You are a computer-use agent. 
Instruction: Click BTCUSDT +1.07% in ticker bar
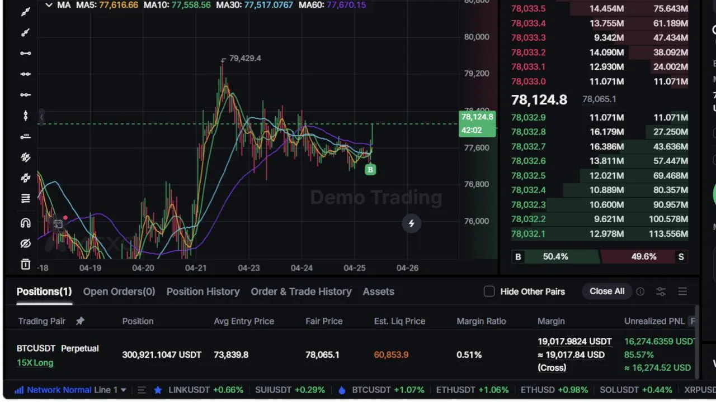pos(388,390)
